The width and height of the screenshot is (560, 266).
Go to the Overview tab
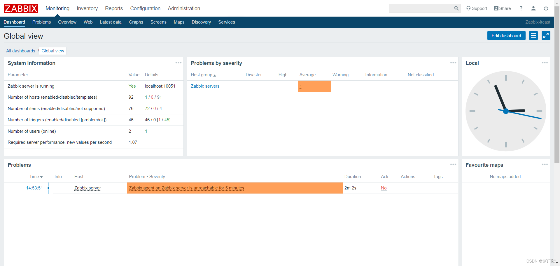(67, 22)
